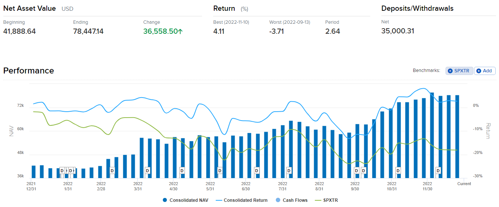Click the Period return value 2.64
Image resolution: width=499 pixels, height=207 pixels.
(333, 31)
